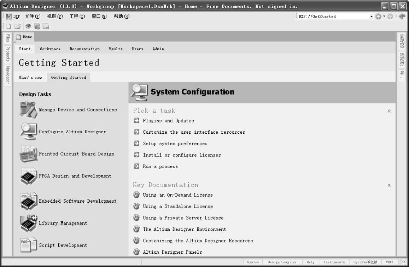The width and height of the screenshot is (409, 267).
Task: Click the PCB release view toolbar icon
Action: click(x=37, y=26)
